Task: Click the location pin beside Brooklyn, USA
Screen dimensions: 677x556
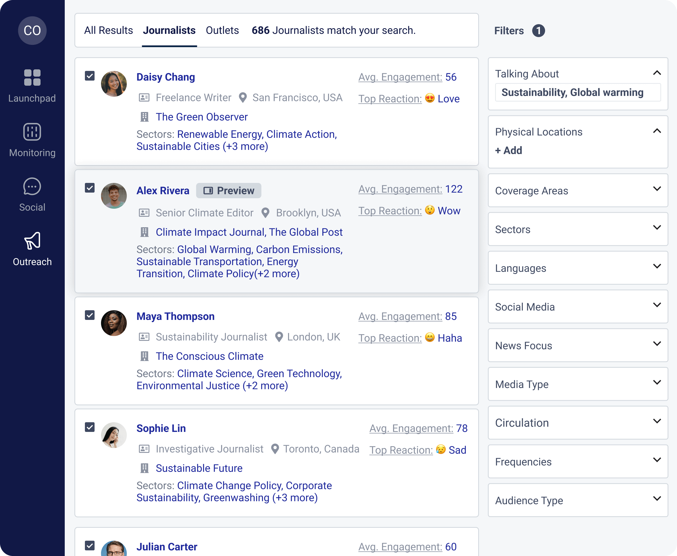Action: (265, 212)
